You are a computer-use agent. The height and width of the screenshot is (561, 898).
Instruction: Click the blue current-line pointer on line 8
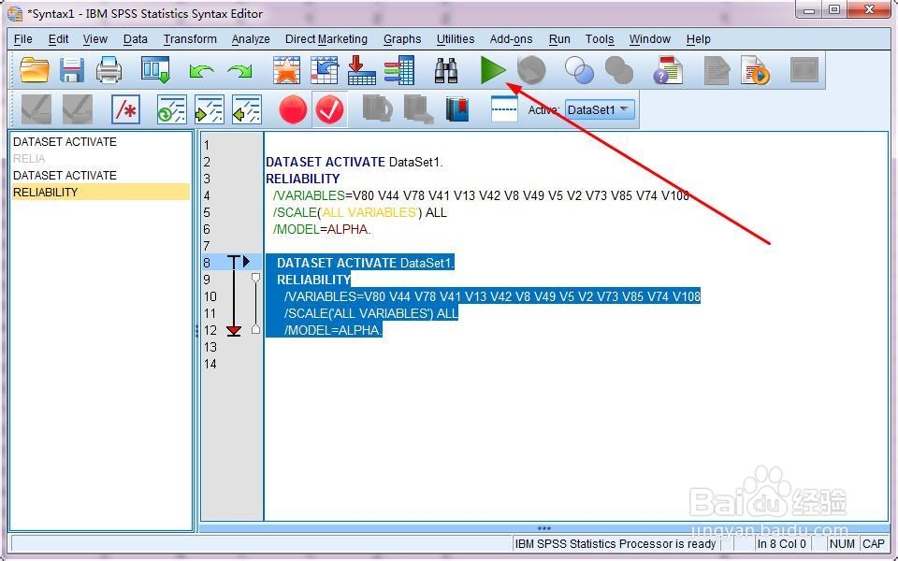pos(246,262)
